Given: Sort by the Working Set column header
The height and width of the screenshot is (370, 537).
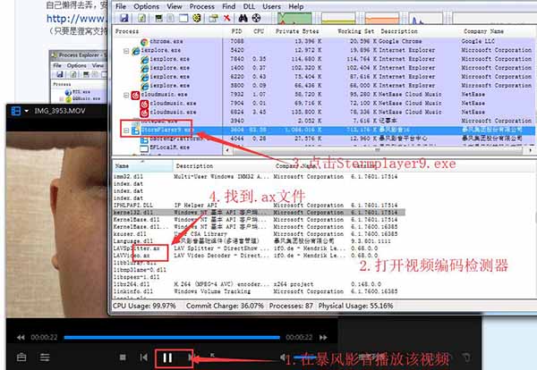Looking at the screenshot, I should click(x=355, y=31).
